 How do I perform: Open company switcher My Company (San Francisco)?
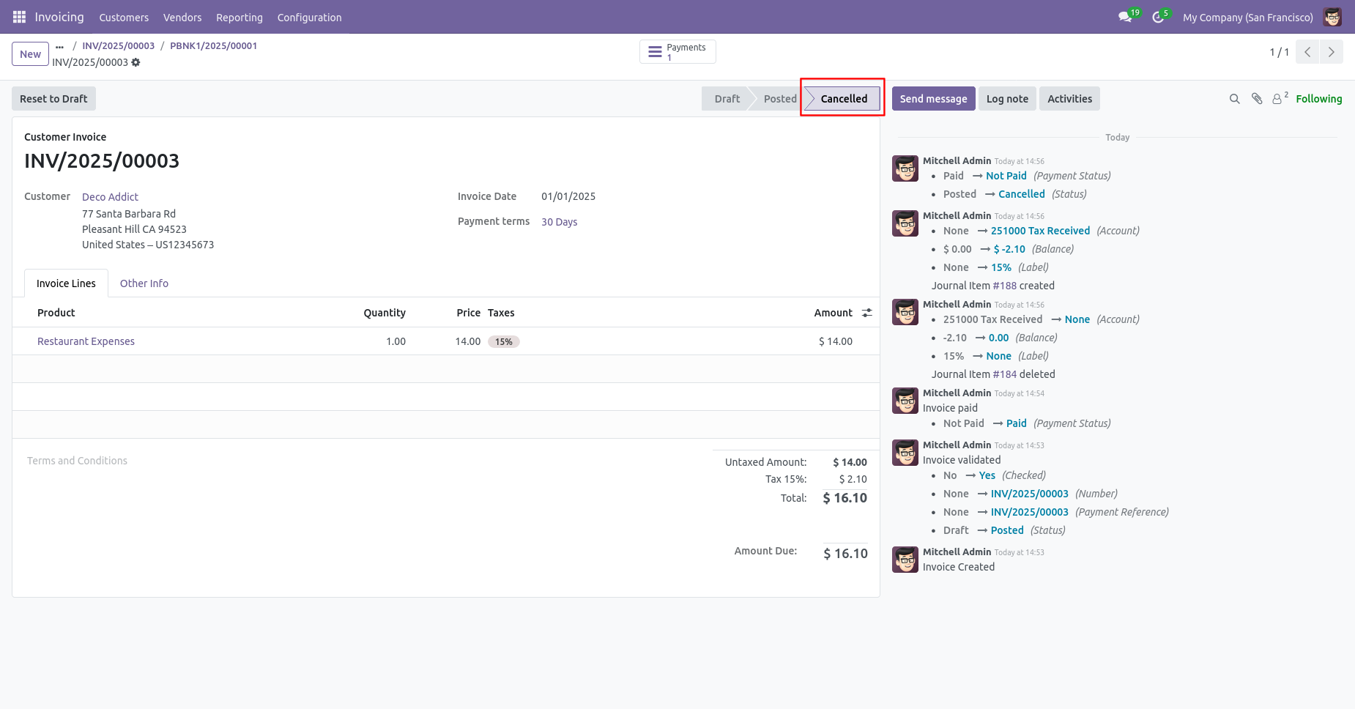tap(1247, 18)
